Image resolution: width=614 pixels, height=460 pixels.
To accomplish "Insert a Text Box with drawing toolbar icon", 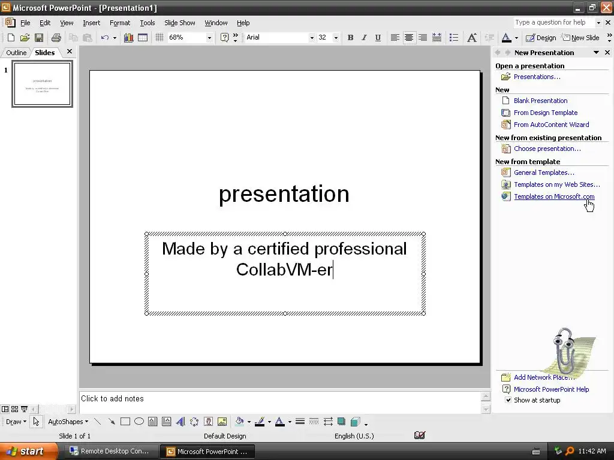I will click(153, 422).
